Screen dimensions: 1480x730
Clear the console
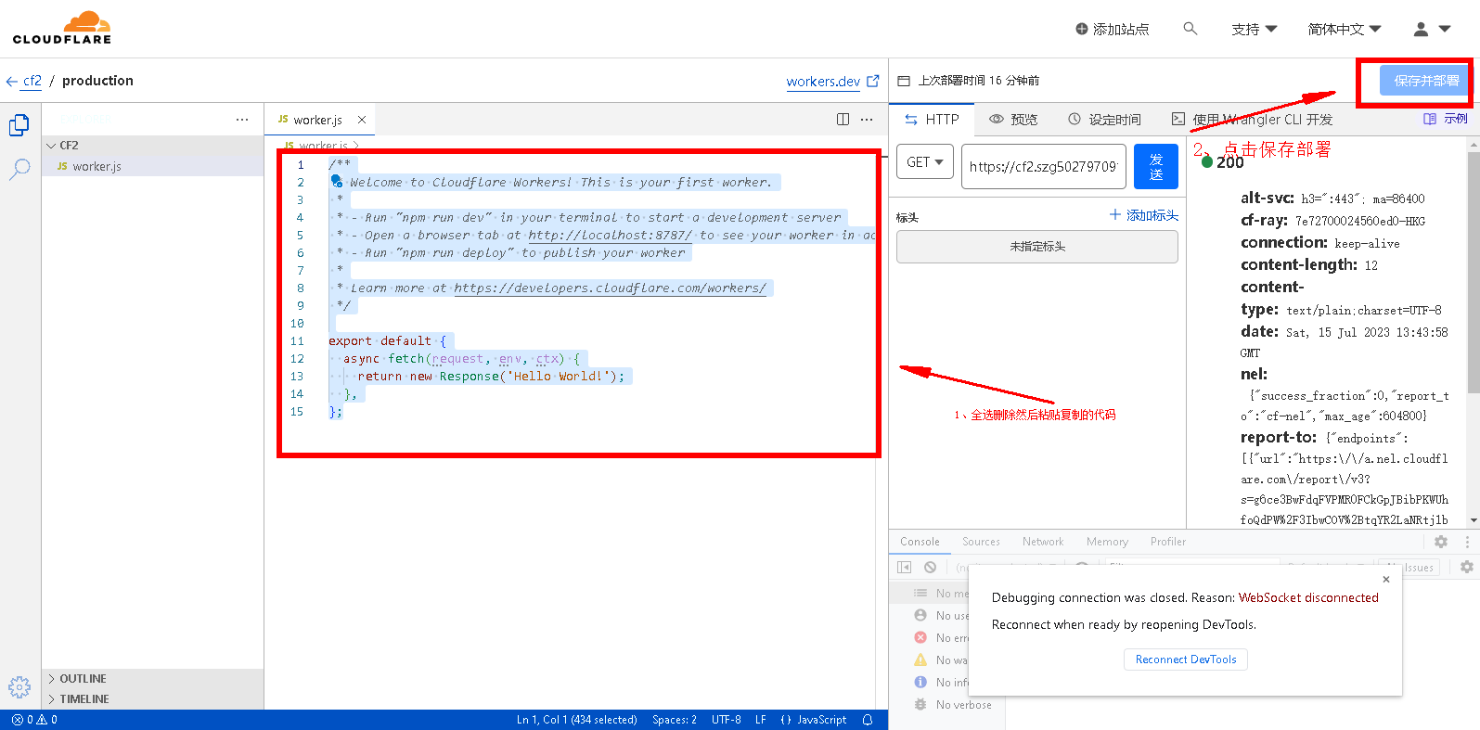(931, 567)
